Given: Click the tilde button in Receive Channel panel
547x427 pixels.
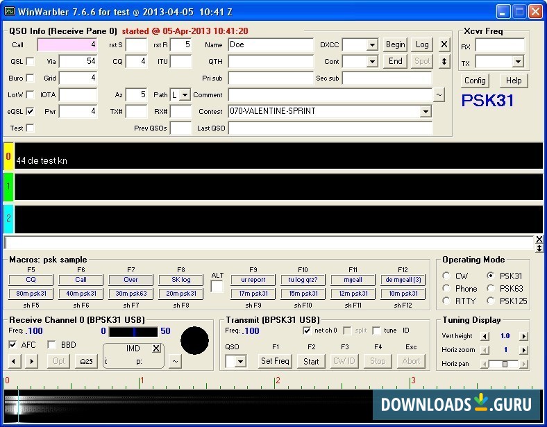Looking at the screenshot, I should coord(175,361).
